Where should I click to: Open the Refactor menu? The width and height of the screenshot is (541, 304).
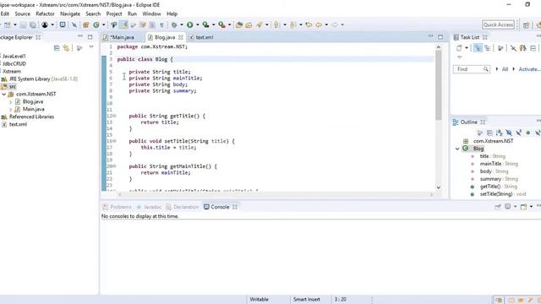(45, 14)
